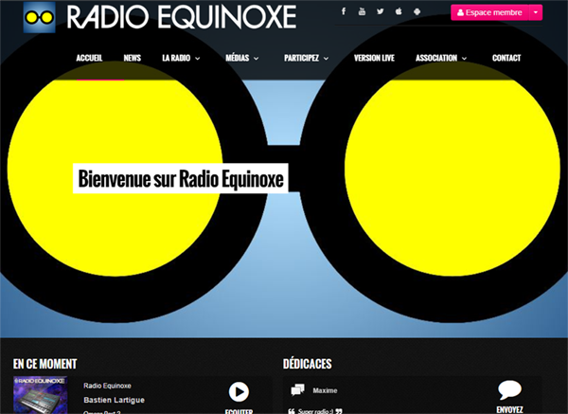Open the Facebook social icon
The height and width of the screenshot is (414, 568).
[x=344, y=11]
